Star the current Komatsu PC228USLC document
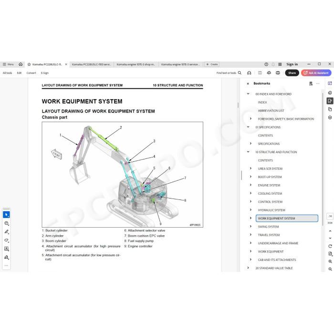The width and height of the screenshot is (334, 334). pos(29,64)
